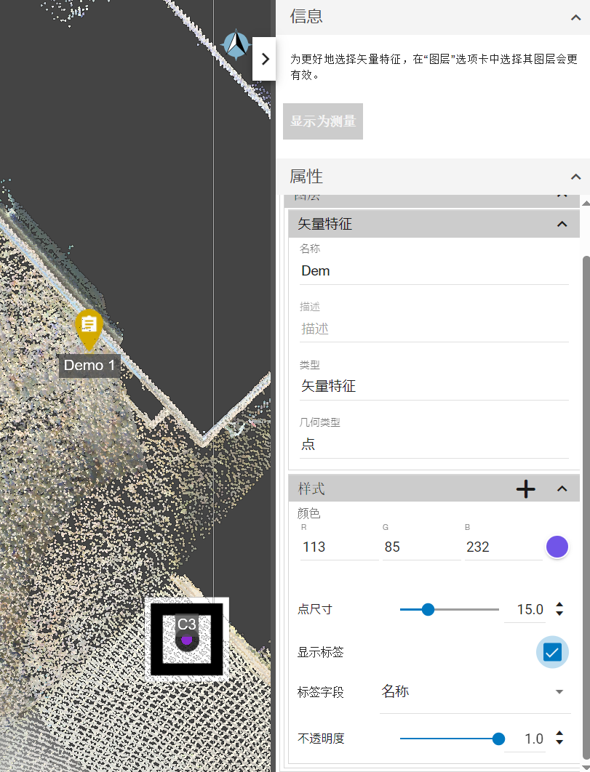Select the yellow Demo 1 annotation pin
The height and width of the screenshot is (772, 590).
(89, 326)
